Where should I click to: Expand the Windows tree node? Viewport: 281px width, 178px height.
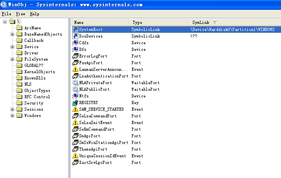pos(12,115)
